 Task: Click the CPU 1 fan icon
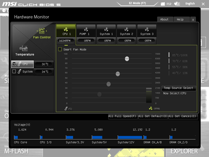click(x=66, y=29)
